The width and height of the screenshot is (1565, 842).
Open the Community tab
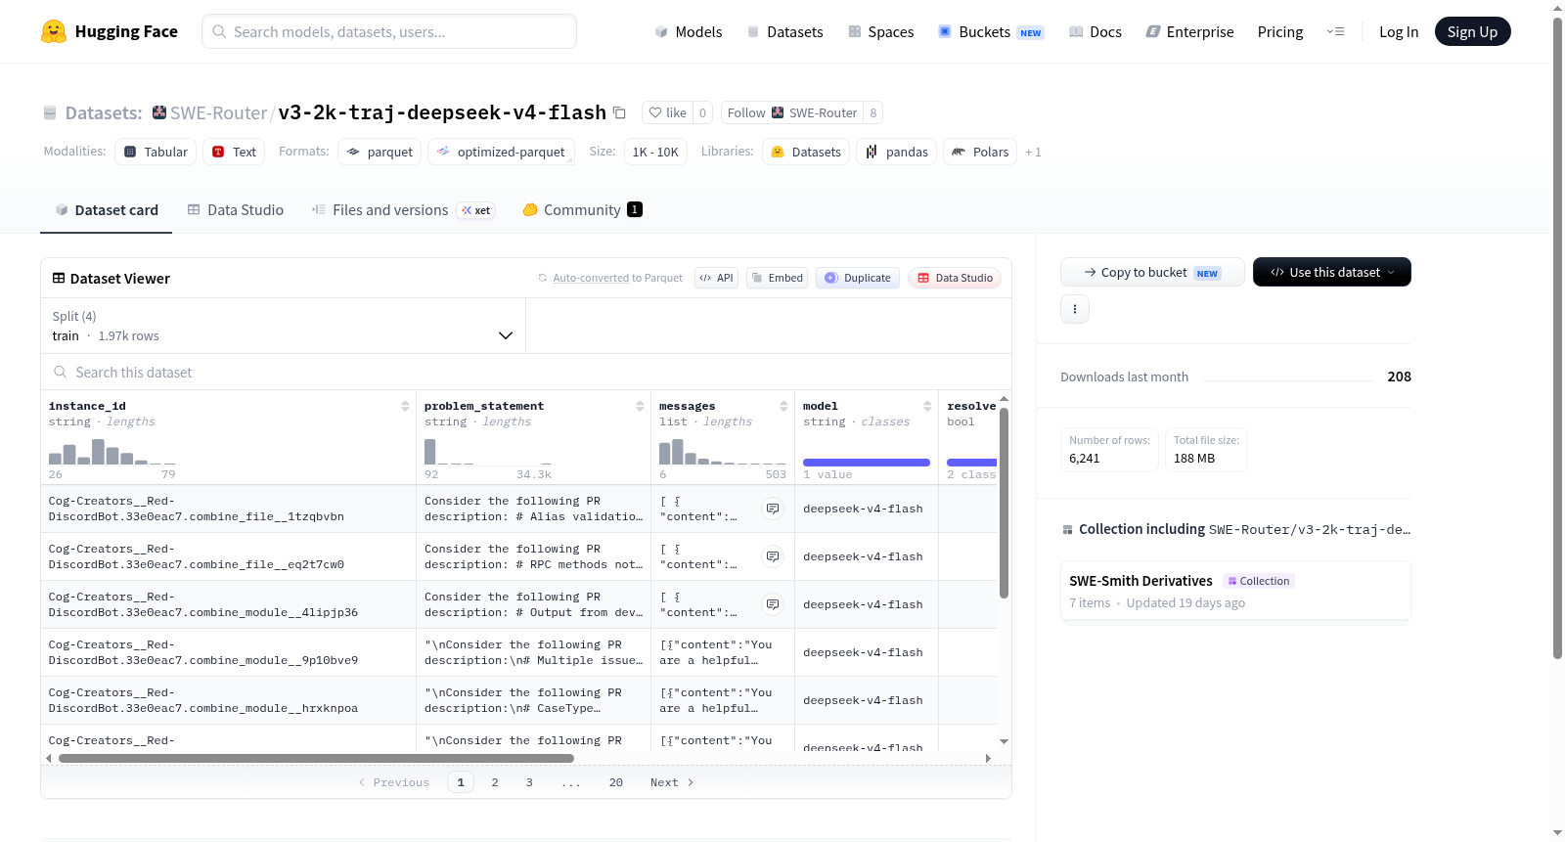pyautogui.click(x=582, y=209)
